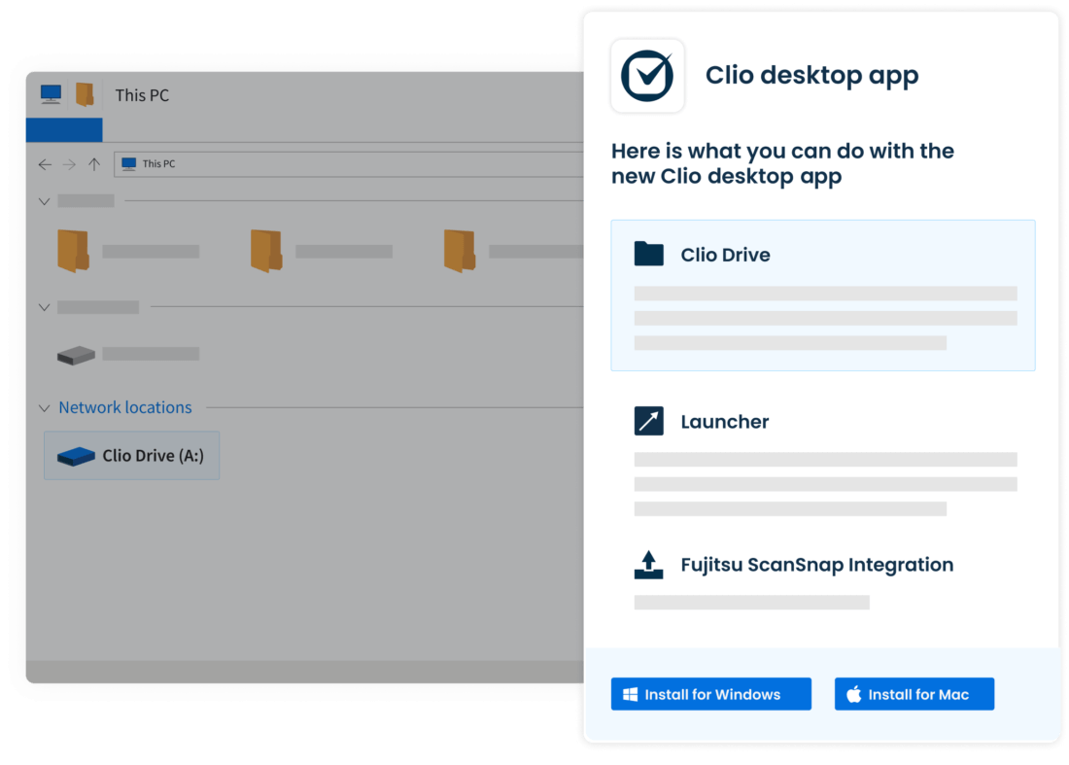Select the Clio Drive feature card
1069x765 pixels.
[822, 295]
